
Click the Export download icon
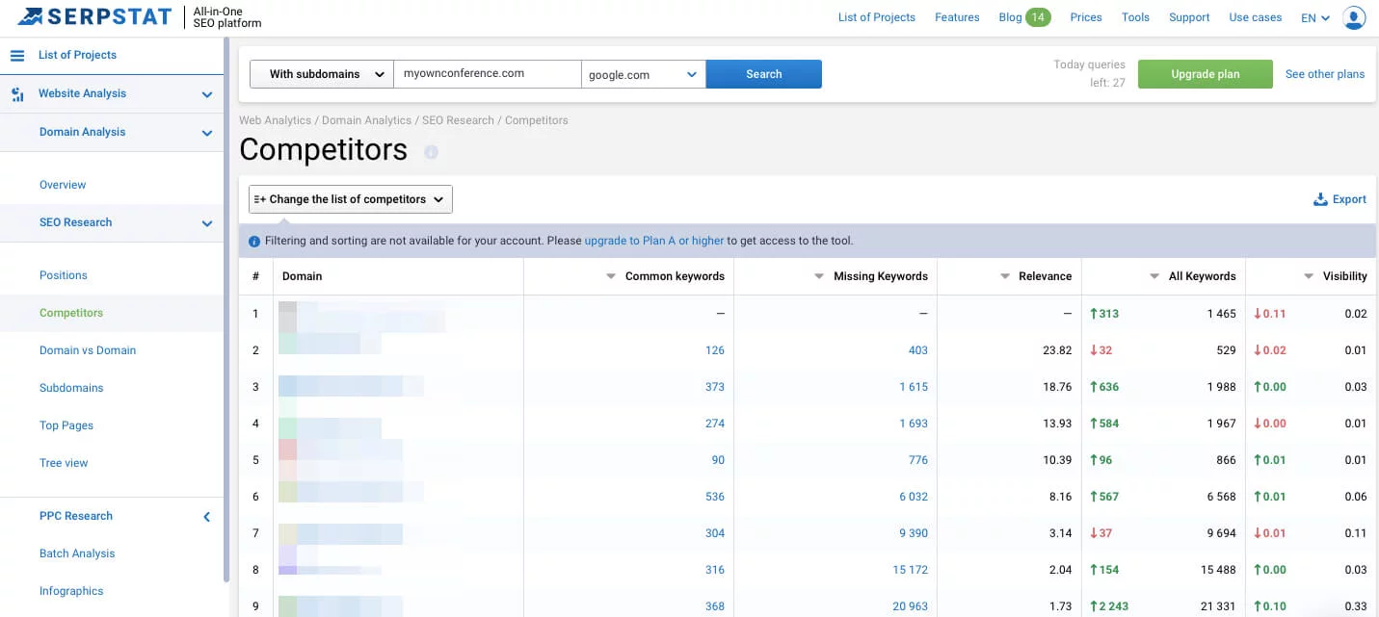point(1320,200)
